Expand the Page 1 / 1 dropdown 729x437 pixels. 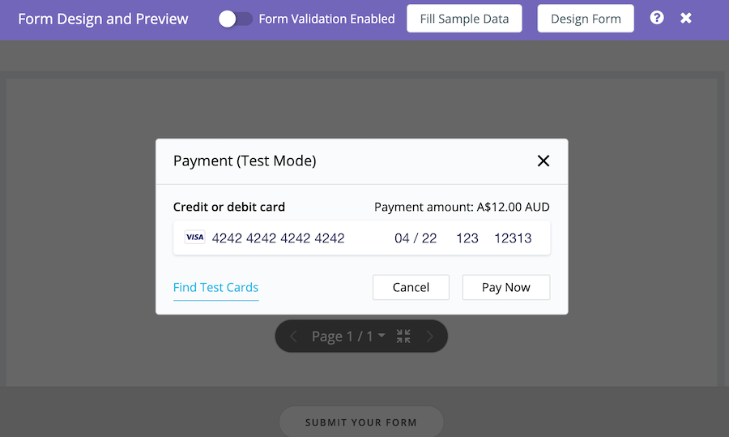click(x=348, y=336)
